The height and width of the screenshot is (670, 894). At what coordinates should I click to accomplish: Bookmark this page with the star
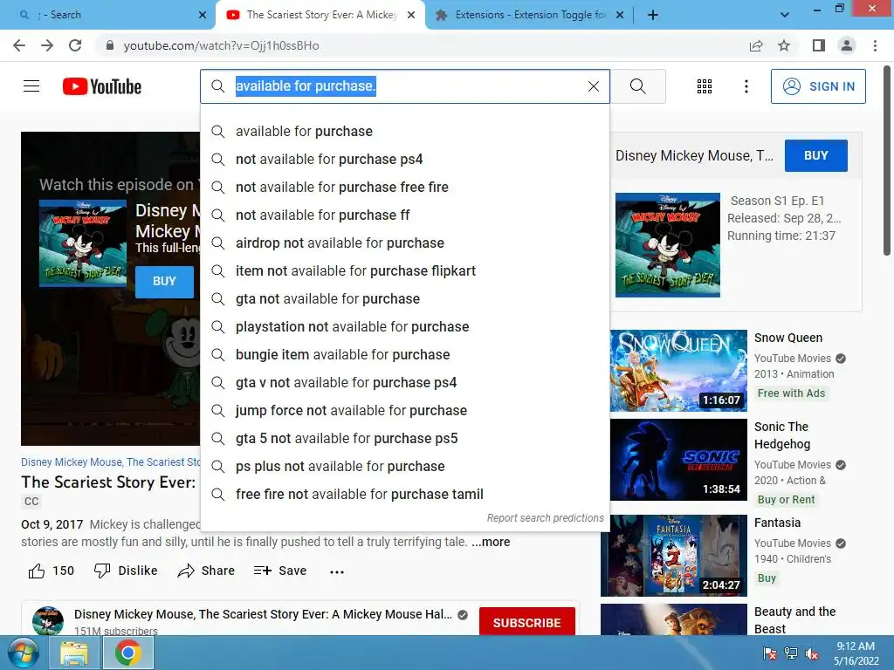(x=784, y=45)
